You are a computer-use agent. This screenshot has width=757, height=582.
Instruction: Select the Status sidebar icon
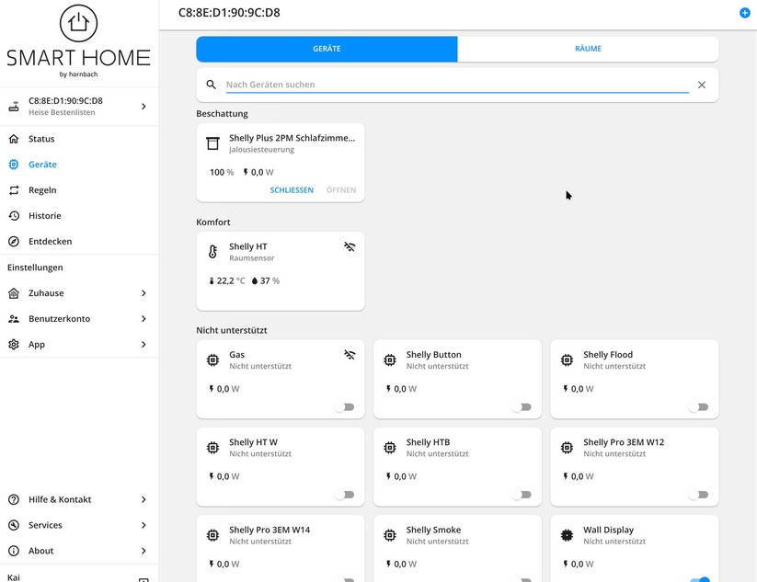pos(14,139)
